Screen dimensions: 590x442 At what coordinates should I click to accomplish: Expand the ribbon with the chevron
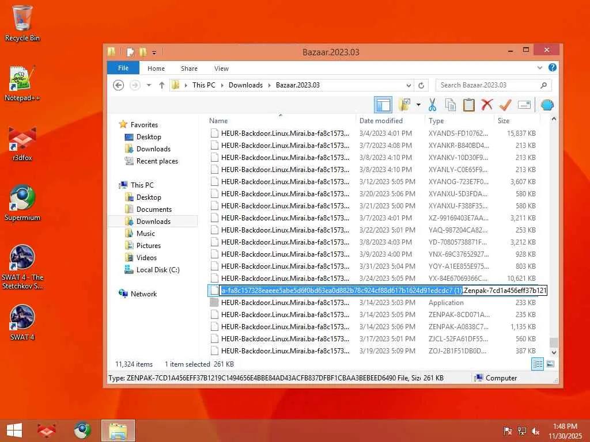click(x=540, y=68)
